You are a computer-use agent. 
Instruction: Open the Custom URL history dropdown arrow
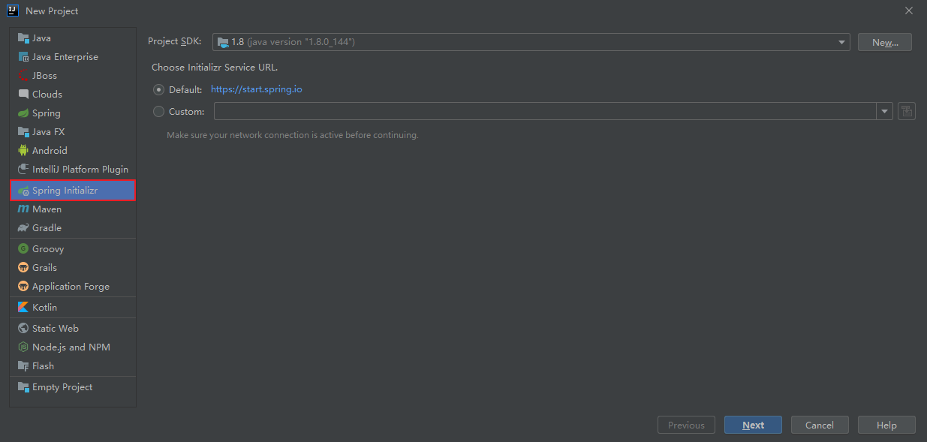coord(884,111)
